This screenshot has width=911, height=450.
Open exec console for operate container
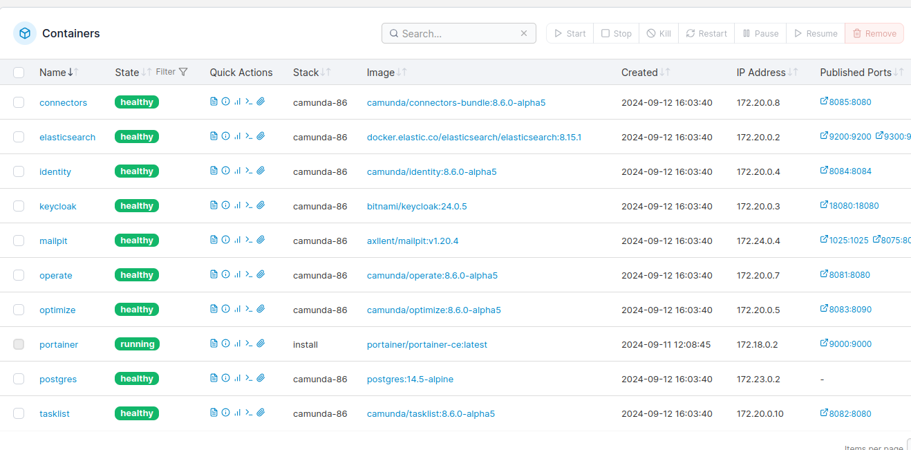tap(249, 274)
